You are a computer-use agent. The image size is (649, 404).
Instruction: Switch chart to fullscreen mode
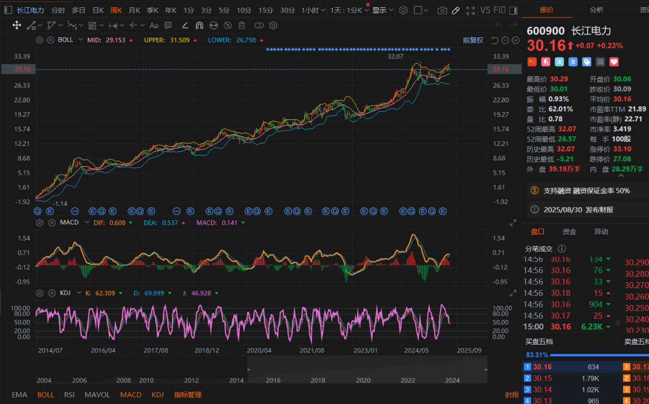coord(471,10)
